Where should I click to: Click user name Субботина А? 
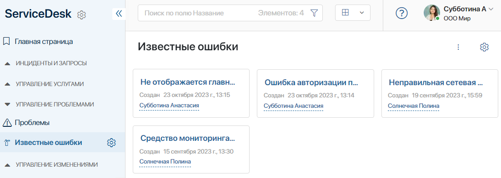click(x=465, y=9)
